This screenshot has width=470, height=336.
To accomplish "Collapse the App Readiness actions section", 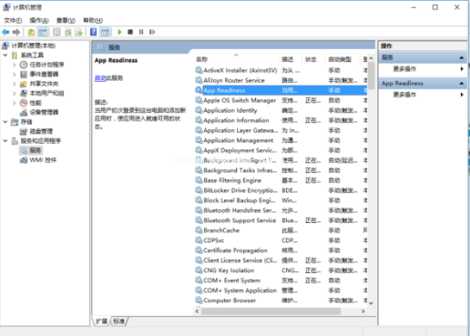I will pyautogui.click(x=462, y=83).
